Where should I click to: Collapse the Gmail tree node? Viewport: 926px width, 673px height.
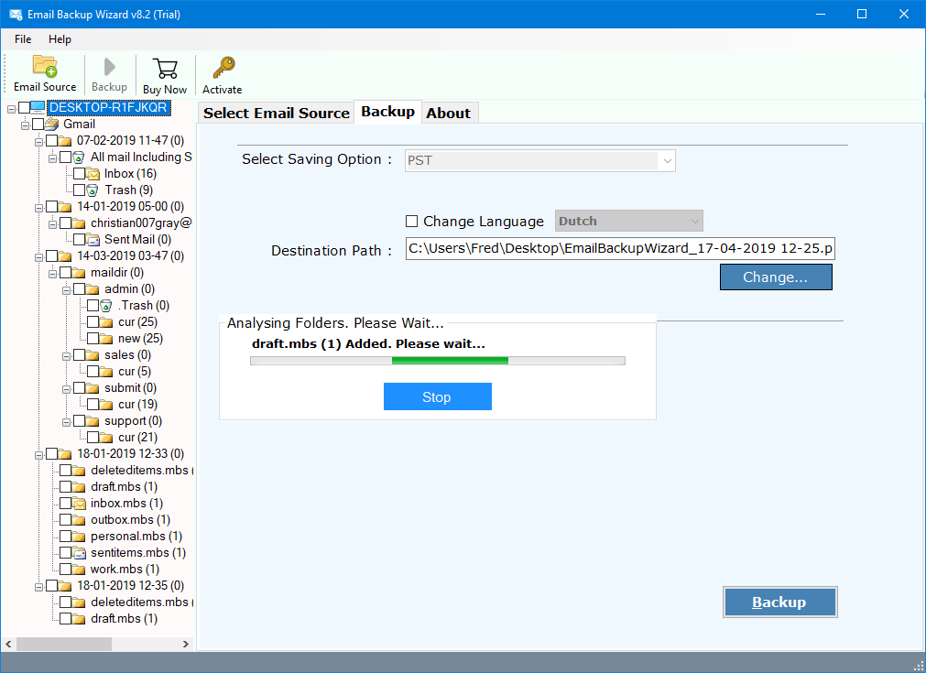[26, 125]
